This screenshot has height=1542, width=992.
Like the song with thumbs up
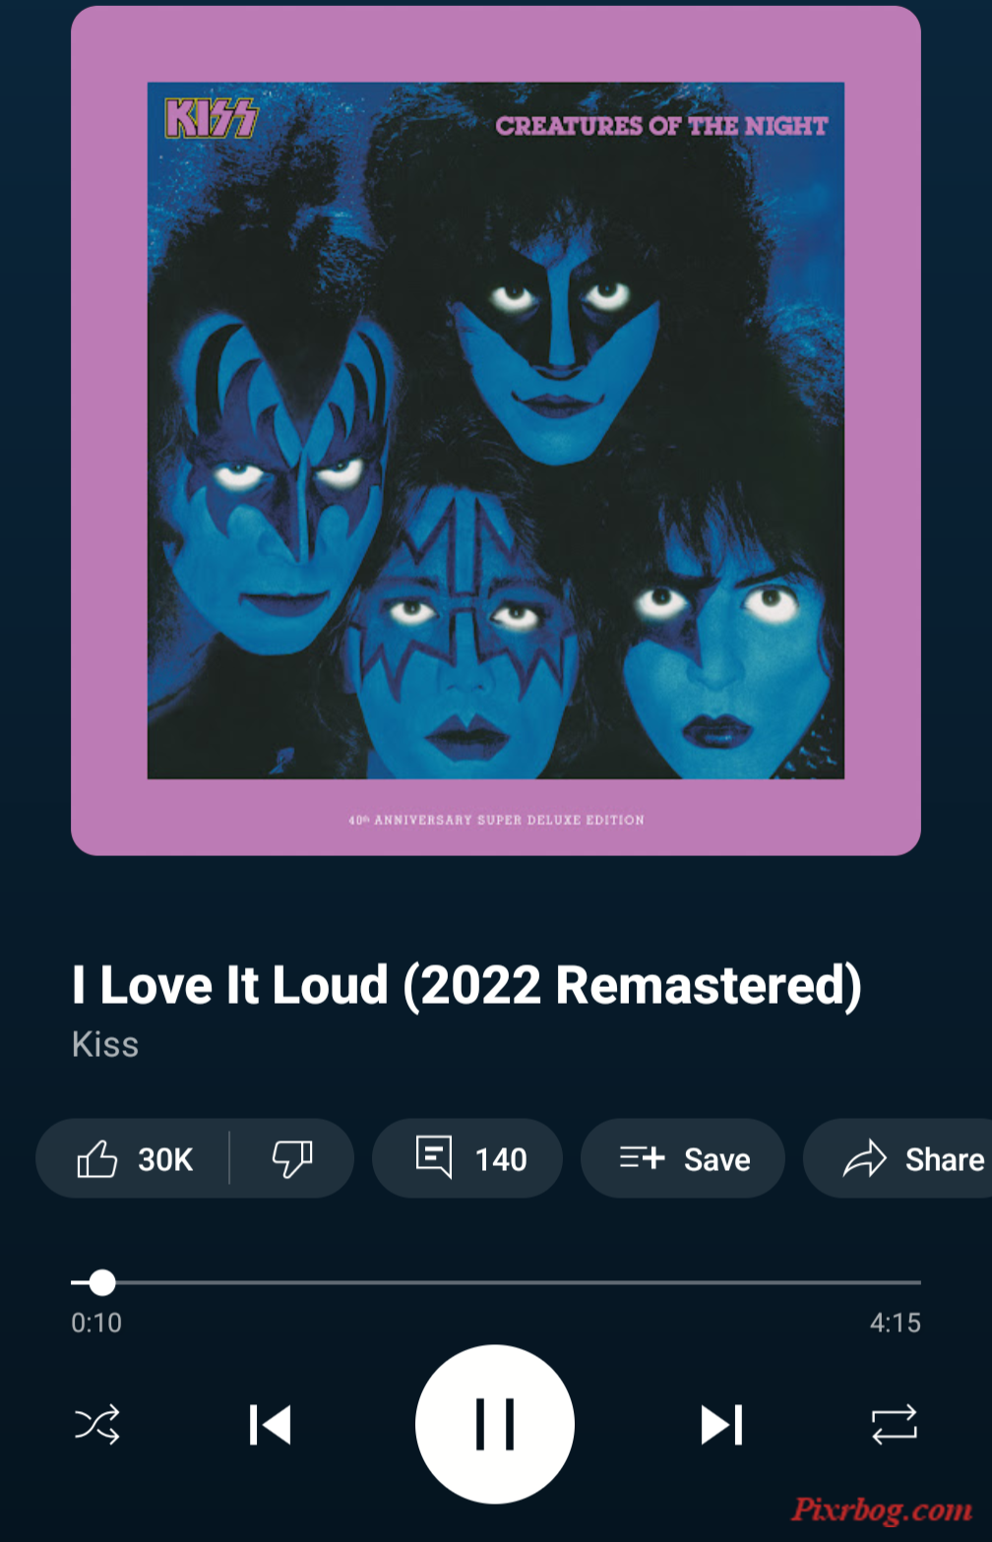(133, 1158)
